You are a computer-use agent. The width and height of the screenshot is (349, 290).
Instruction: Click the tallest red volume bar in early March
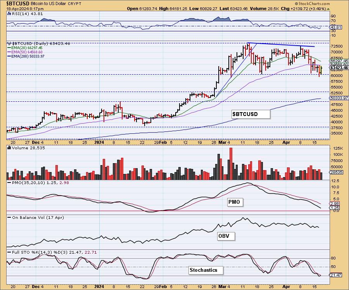click(x=231, y=164)
